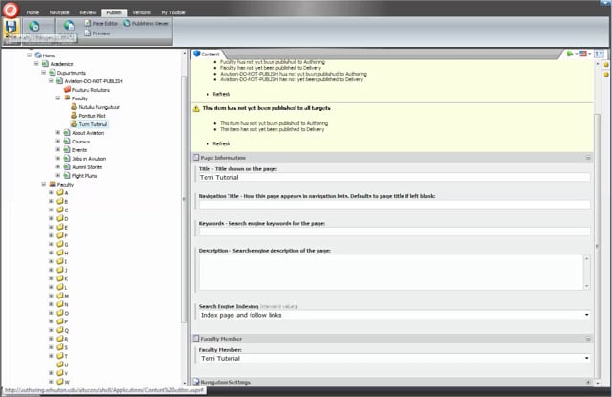Click the folder icon for letter A
This screenshot has height=397, width=612.
pos(60,193)
